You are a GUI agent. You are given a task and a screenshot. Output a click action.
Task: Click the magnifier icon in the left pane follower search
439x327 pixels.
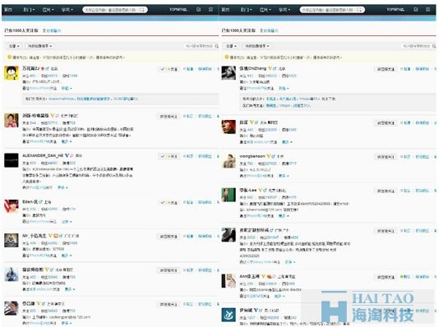coord(216,46)
